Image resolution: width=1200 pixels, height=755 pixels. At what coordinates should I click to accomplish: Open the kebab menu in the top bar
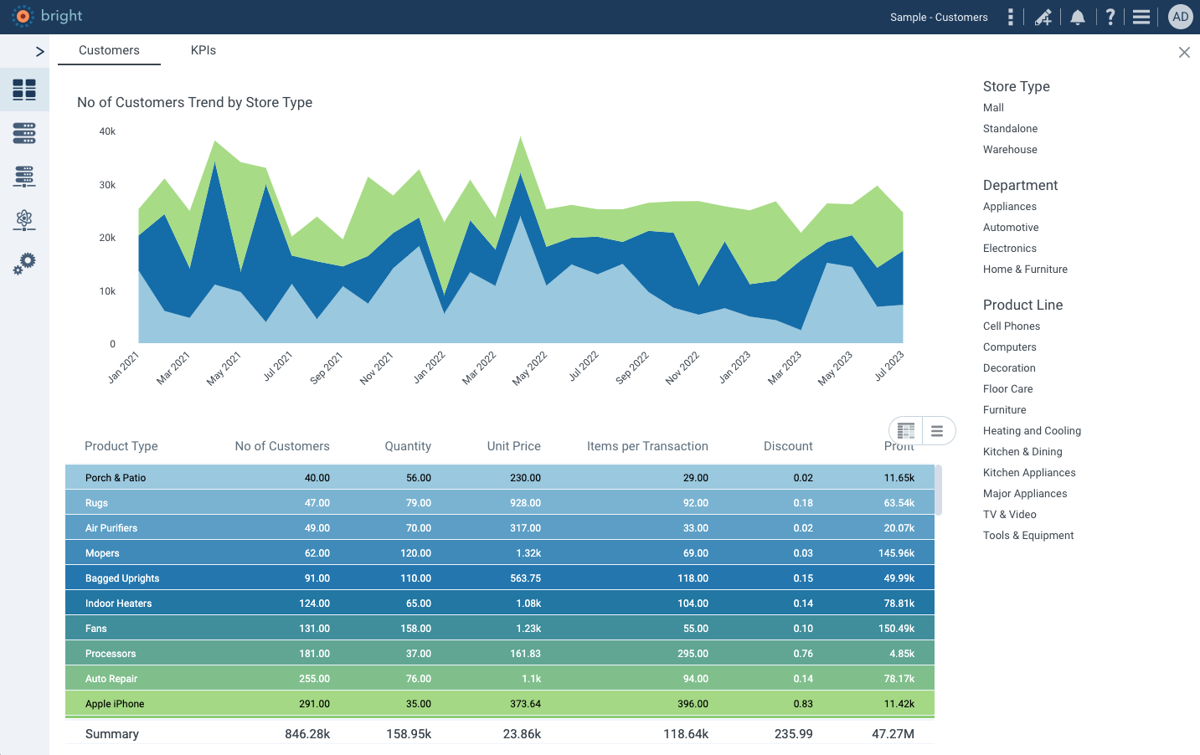tap(1011, 17)
